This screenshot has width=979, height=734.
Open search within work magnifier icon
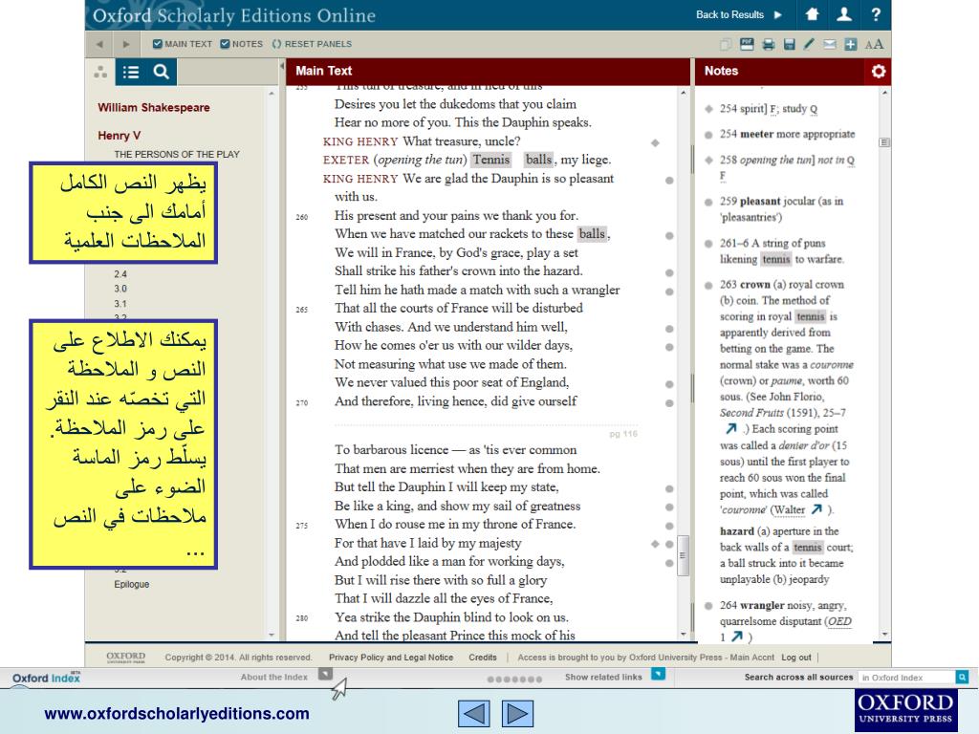(x=161, y=72)
